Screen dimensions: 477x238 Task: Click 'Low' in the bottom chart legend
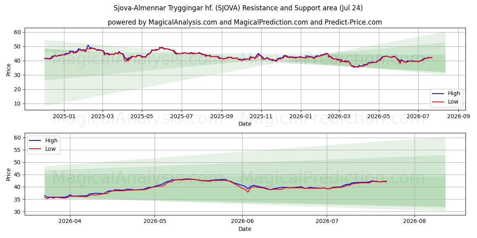(51, 149)
